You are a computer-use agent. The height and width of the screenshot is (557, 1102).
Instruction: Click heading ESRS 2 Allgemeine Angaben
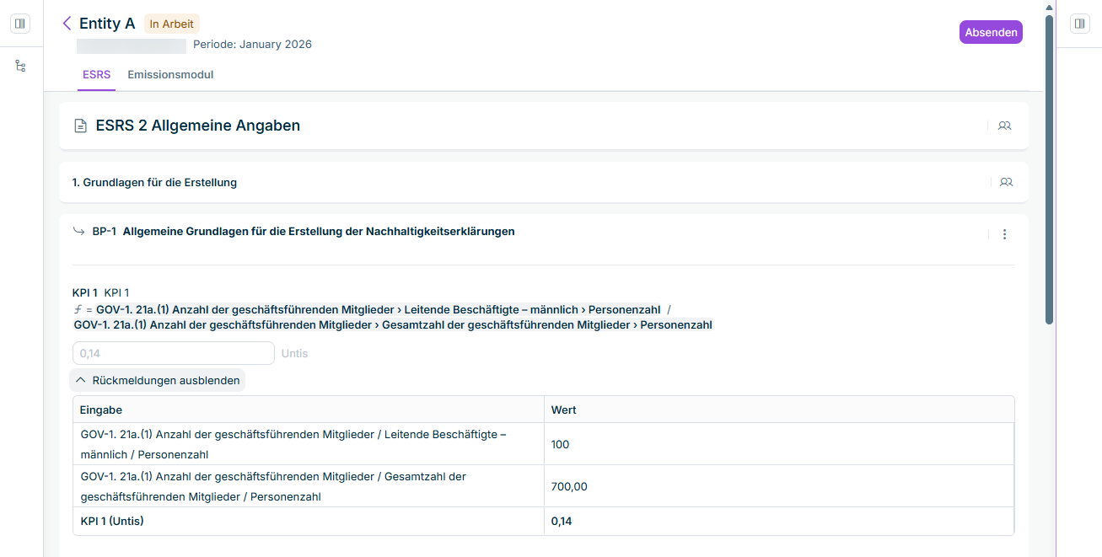[x=198, y=126]
